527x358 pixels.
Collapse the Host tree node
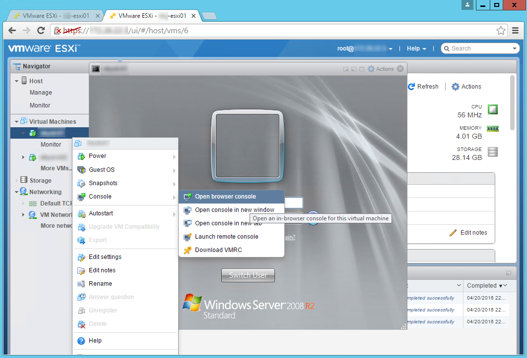(x=16, y=81)
